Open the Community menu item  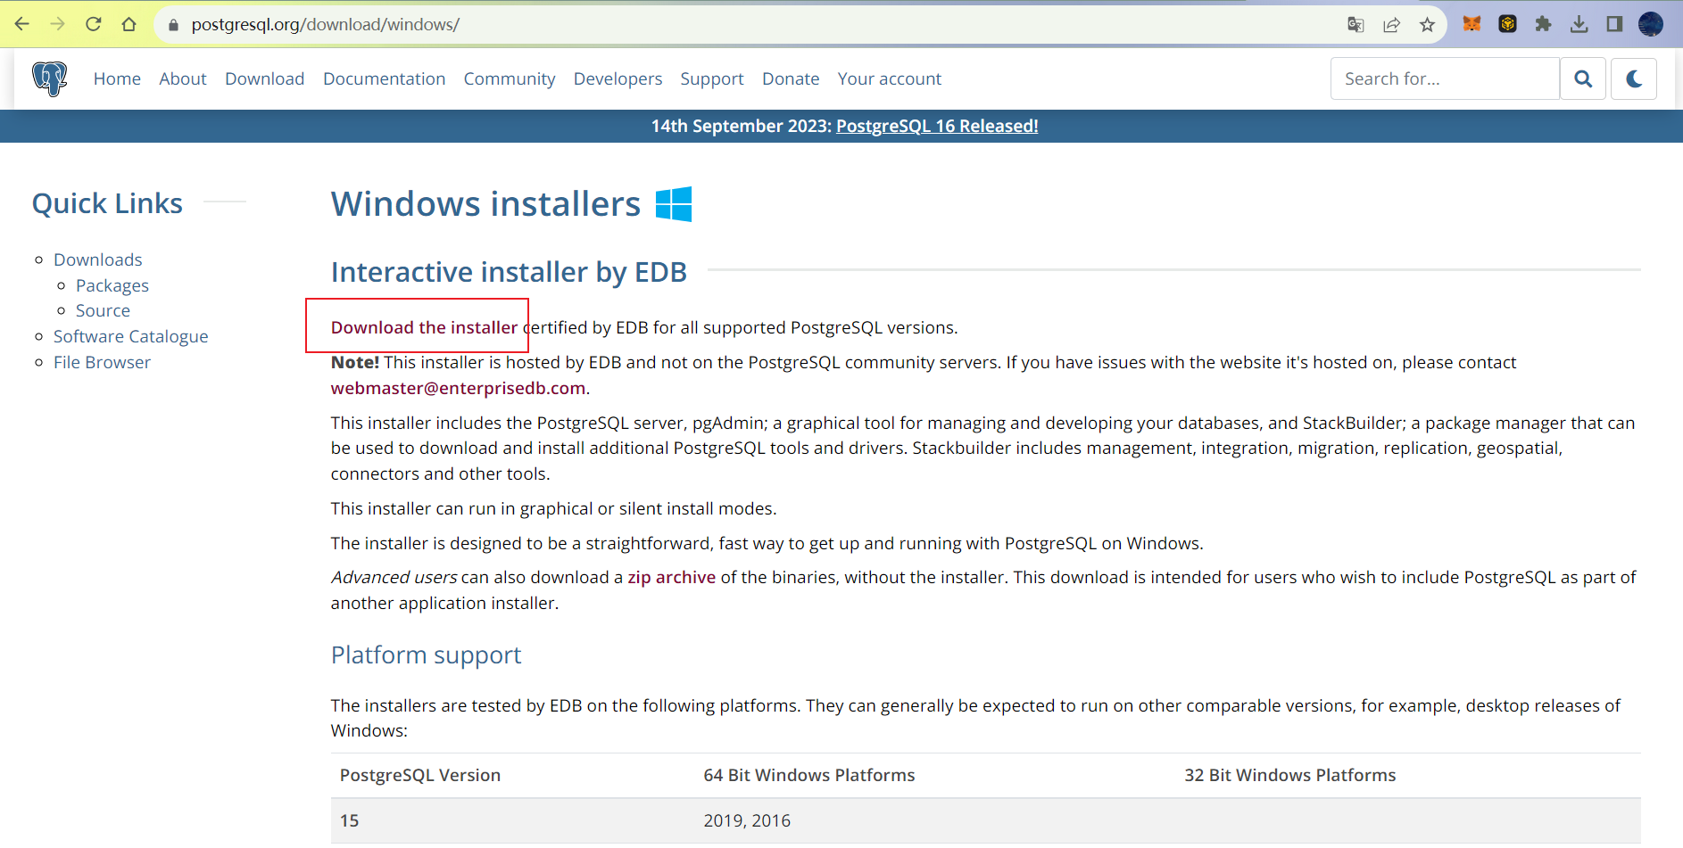[x=510, y=78]
